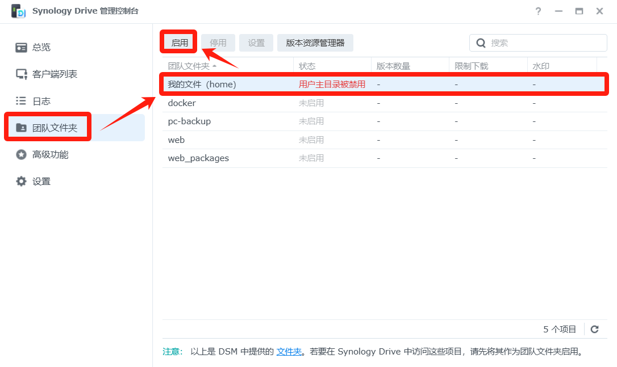617x367 pixels.
Task: Click the 版本数量 column header
Action: pyautogui.click(x=393, y=66)
